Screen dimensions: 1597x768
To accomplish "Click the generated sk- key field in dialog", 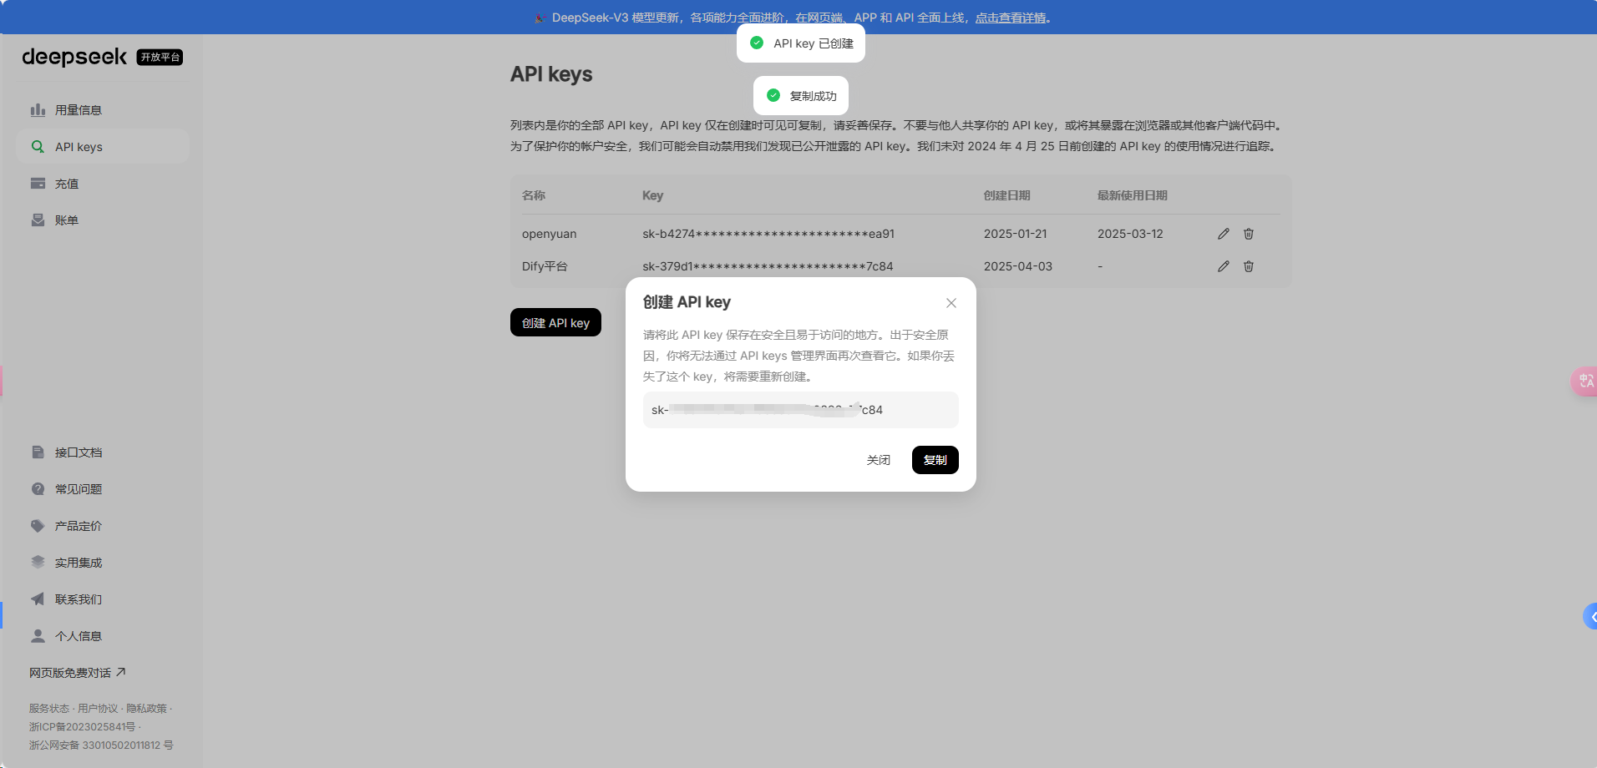I will tap(800, 410).
